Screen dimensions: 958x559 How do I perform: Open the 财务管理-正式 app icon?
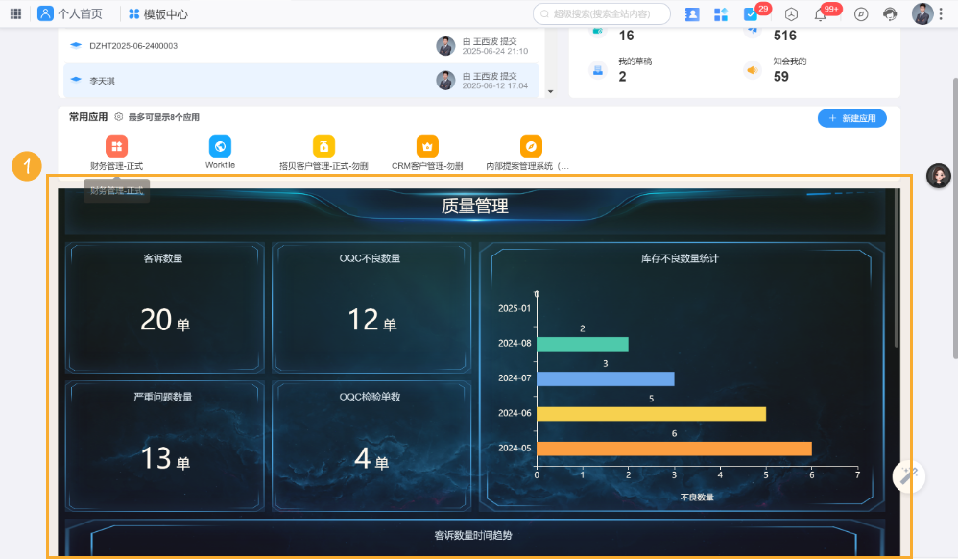pyautogui.click(x=115, y=146)
